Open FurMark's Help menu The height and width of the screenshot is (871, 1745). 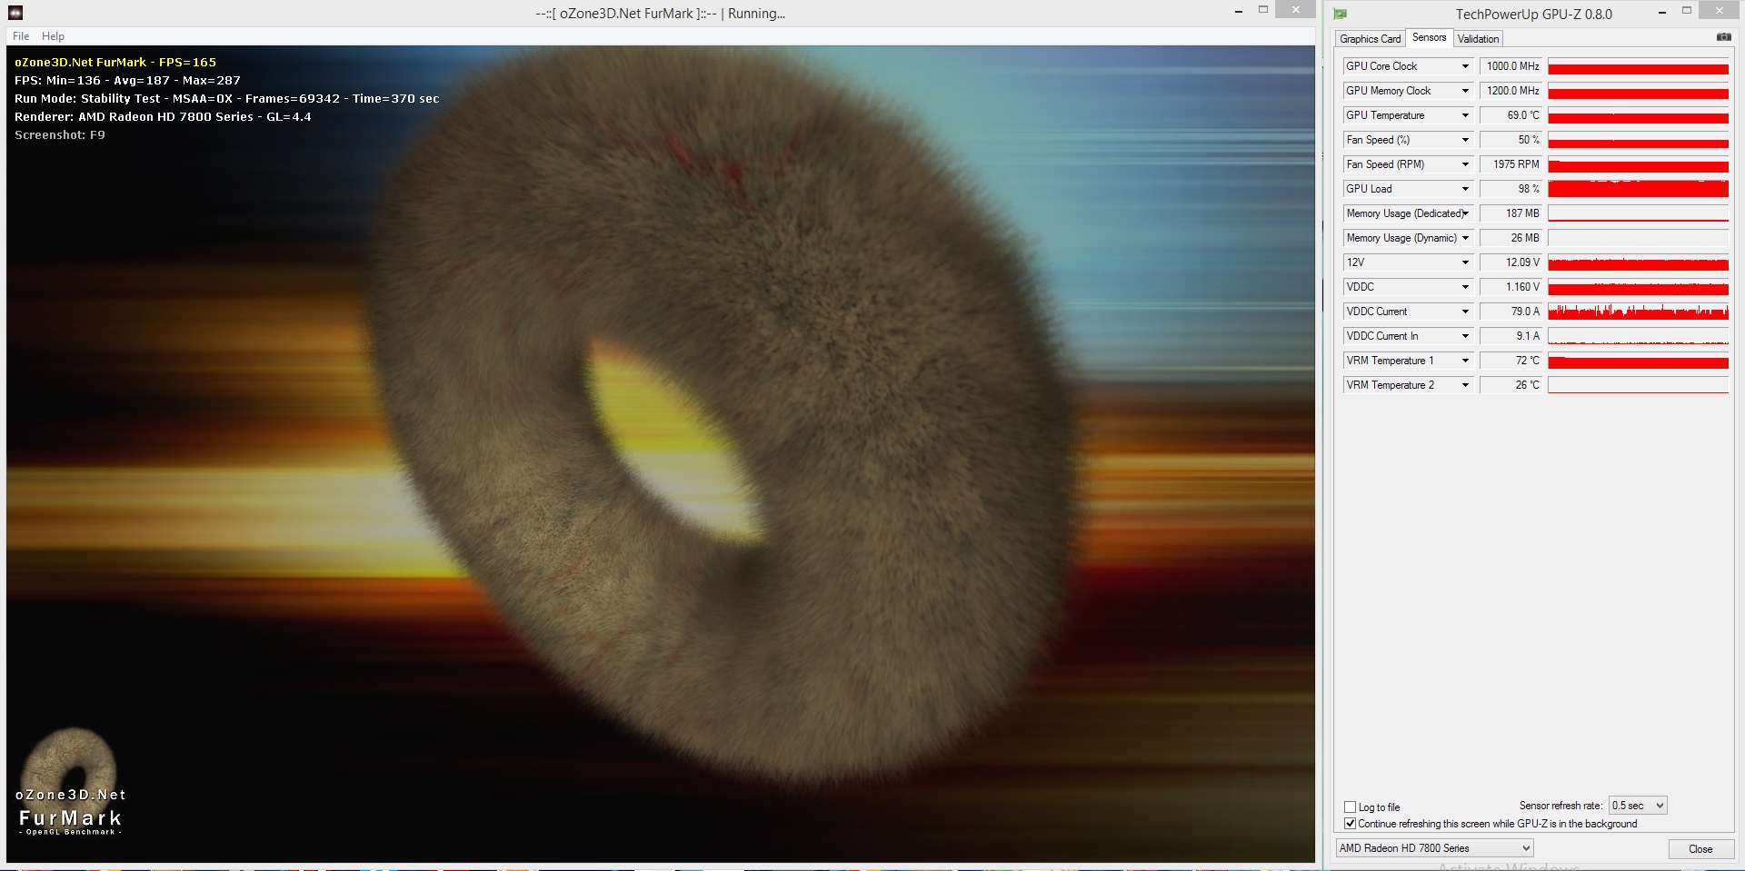[53, 35]
